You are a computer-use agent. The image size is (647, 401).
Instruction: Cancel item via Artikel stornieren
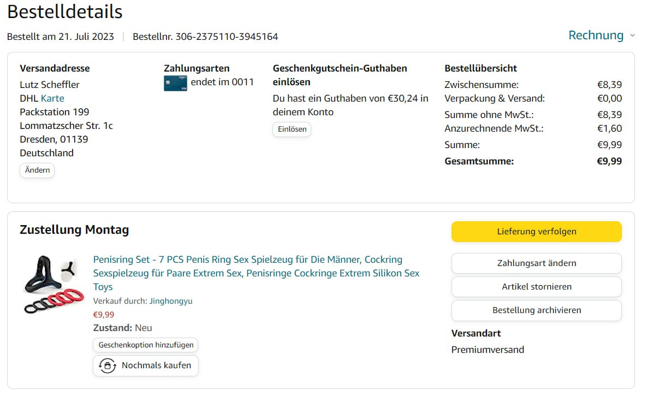point(536,287)
